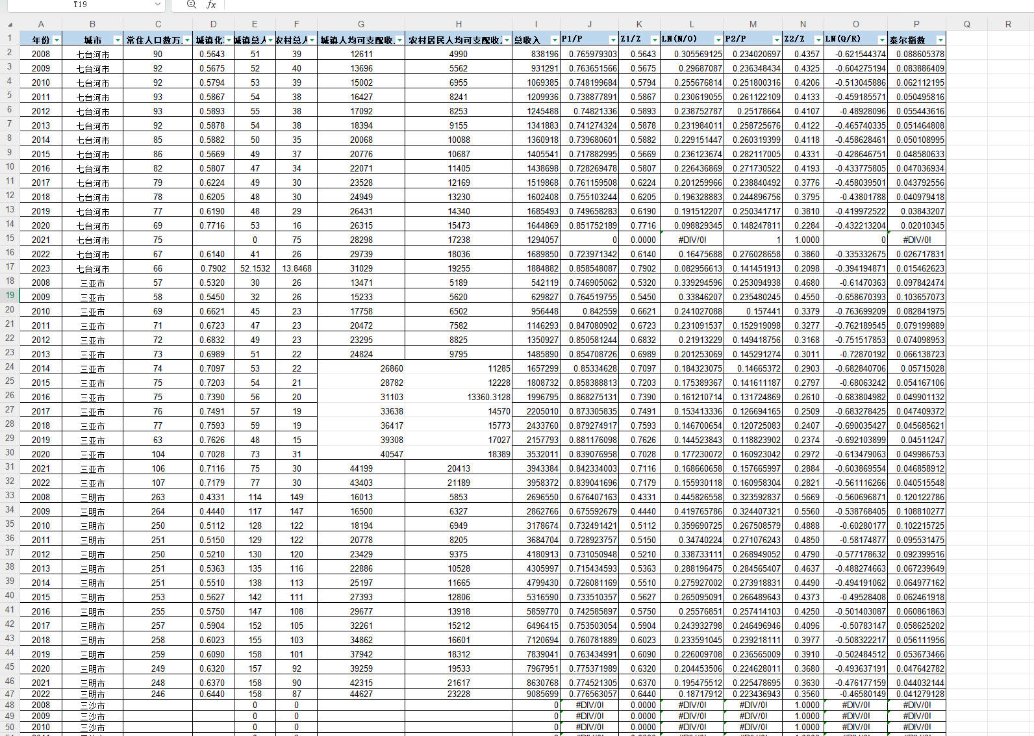Click the cell containing 13360.3128
1034x736 pixels.
[459, 397]
